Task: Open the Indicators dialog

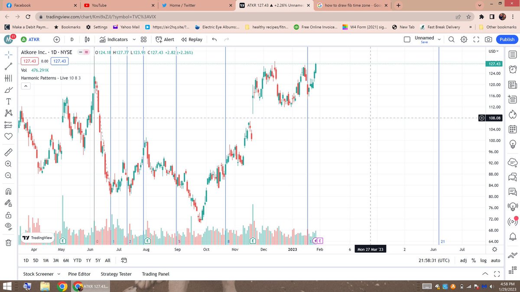Action: click(x=113, y=39)
